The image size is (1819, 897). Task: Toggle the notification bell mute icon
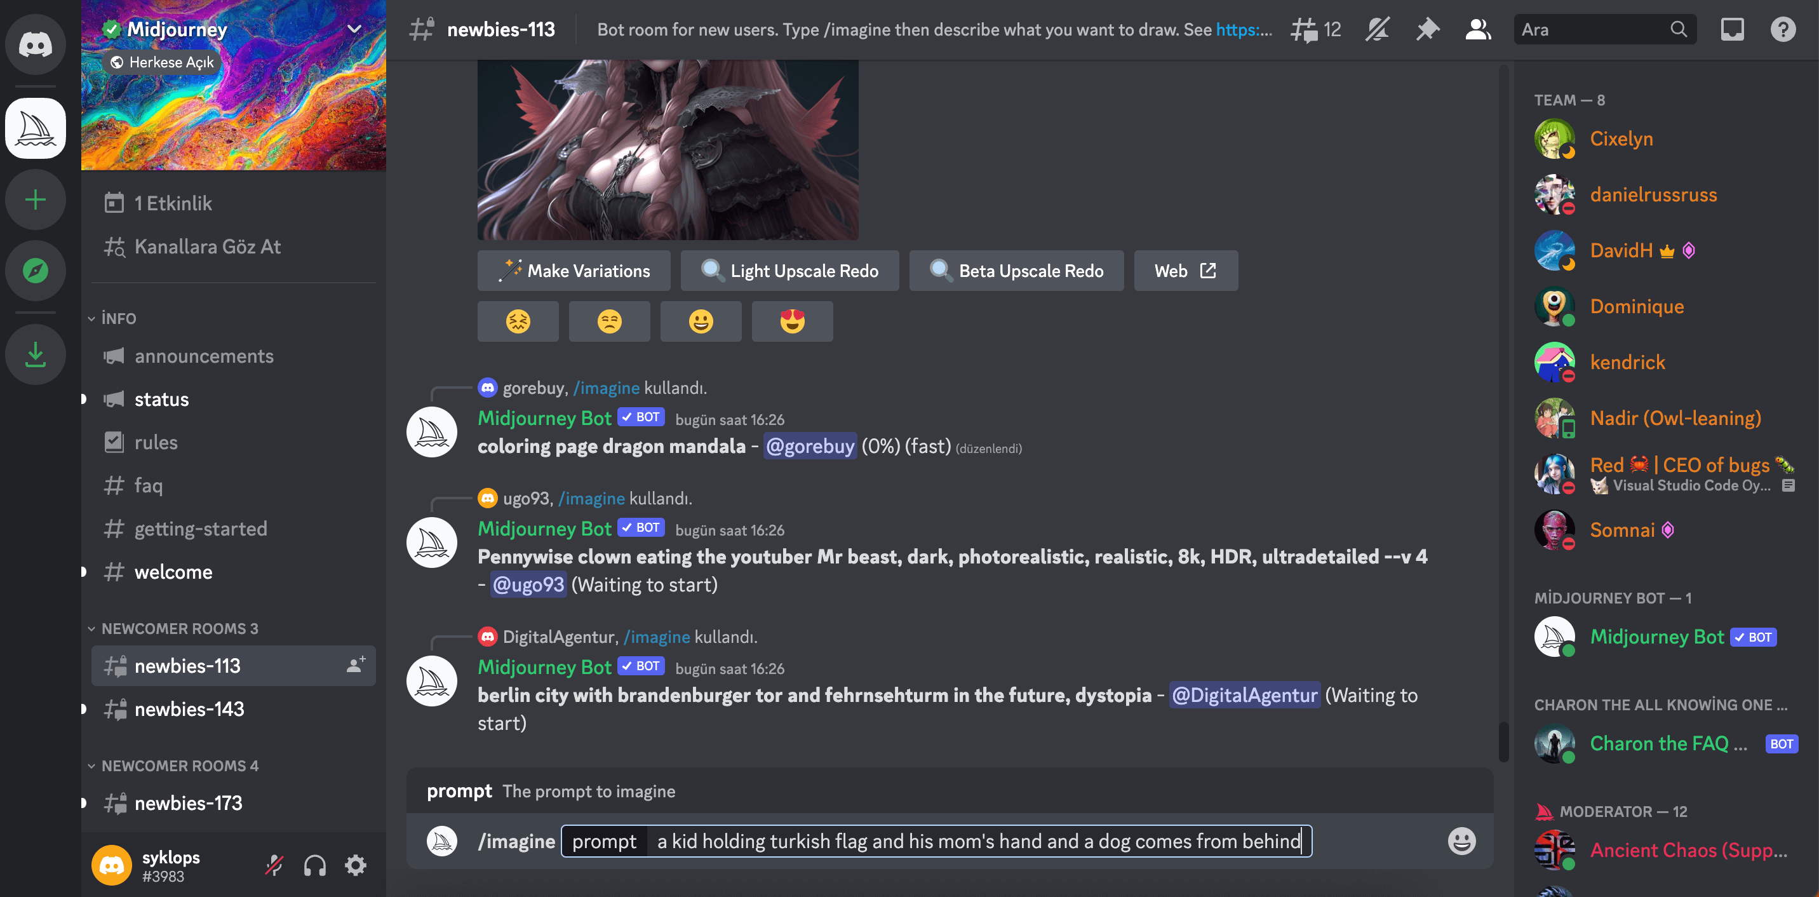1377,30
